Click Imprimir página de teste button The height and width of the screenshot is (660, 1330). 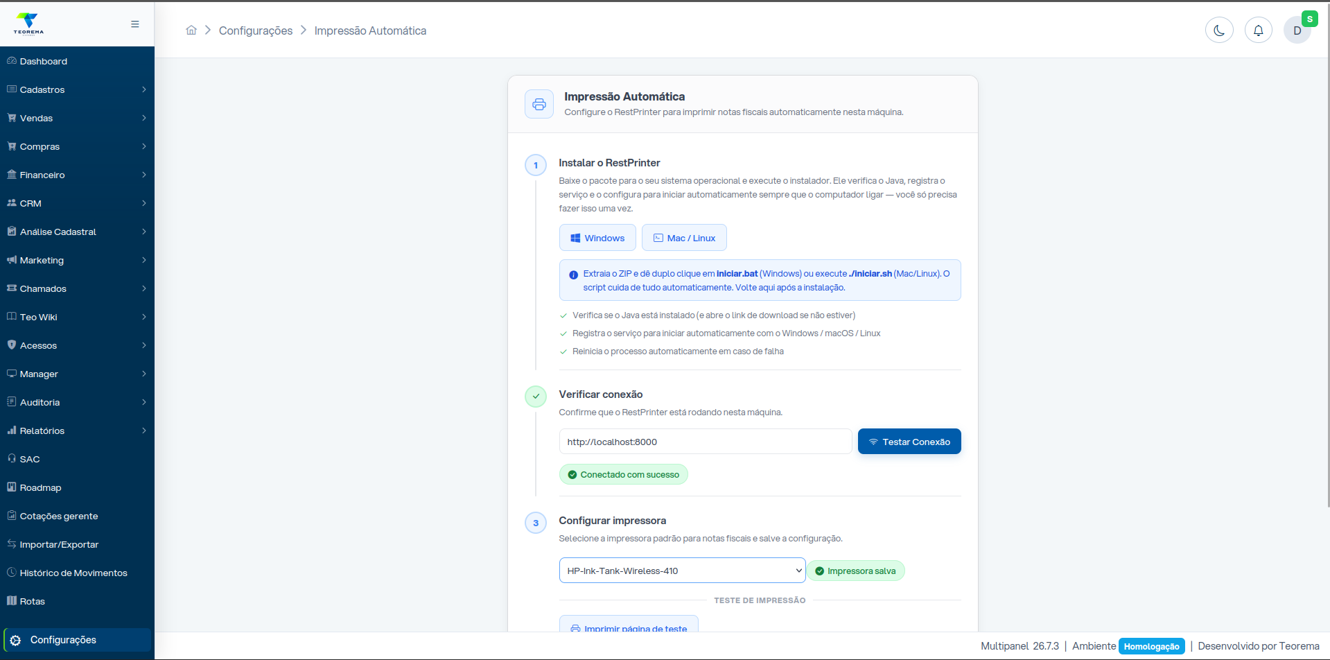tap(629, 624)
